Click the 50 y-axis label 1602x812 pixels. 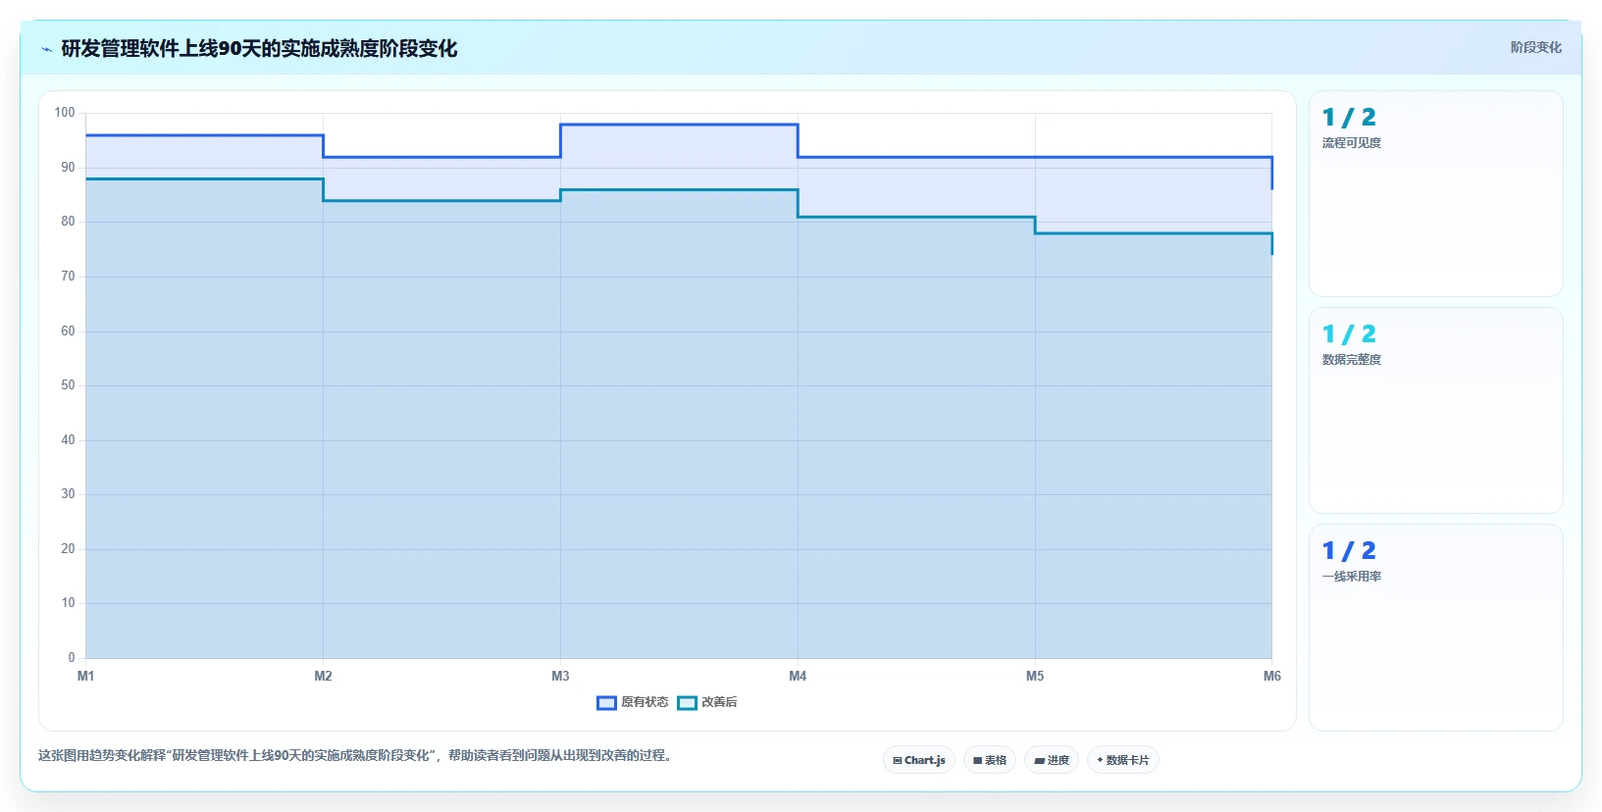point(68,385)
